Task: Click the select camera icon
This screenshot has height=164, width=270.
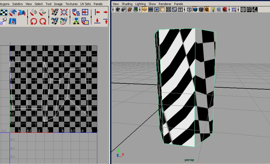Action: click(118, 10)
